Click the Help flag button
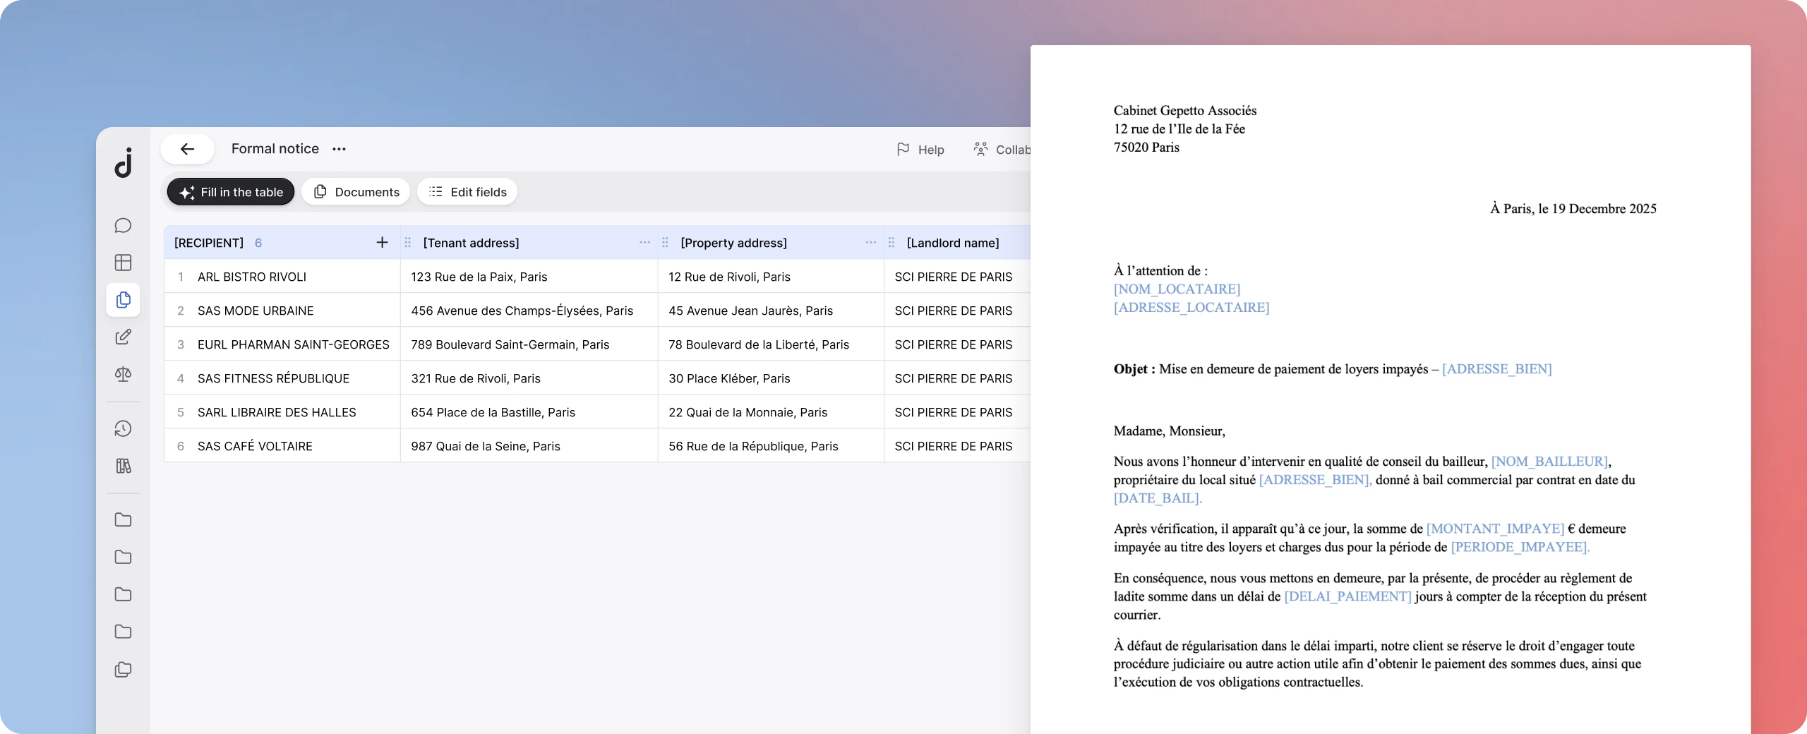 coord(920,150)
